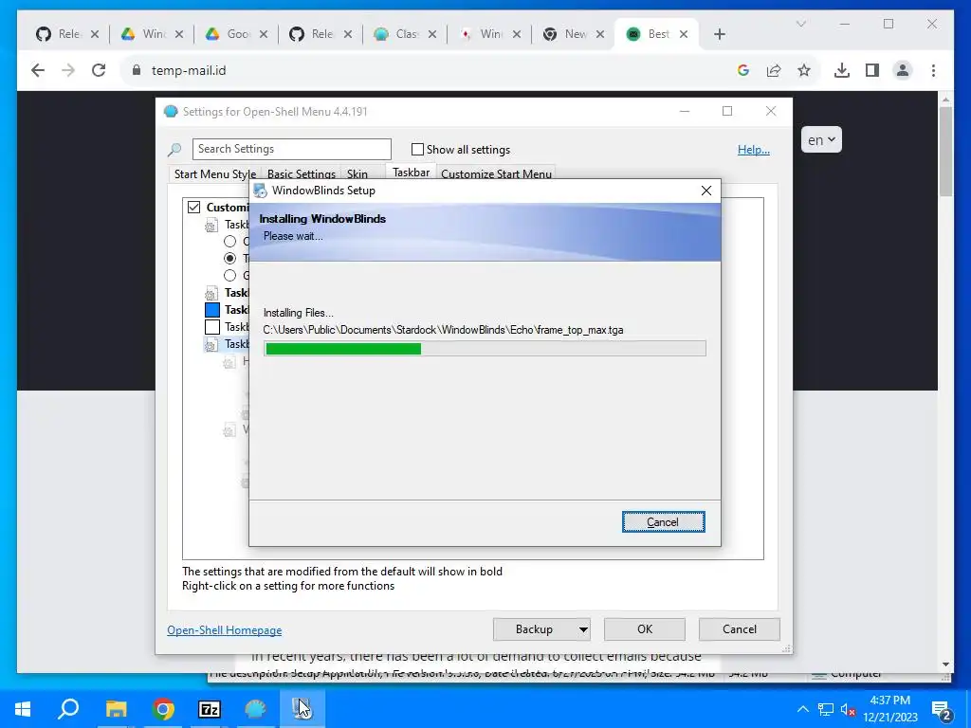The width and height of the screenshot is (971, 728).
Task: Select the third taskbar look radio button
Action: [229, 276]
